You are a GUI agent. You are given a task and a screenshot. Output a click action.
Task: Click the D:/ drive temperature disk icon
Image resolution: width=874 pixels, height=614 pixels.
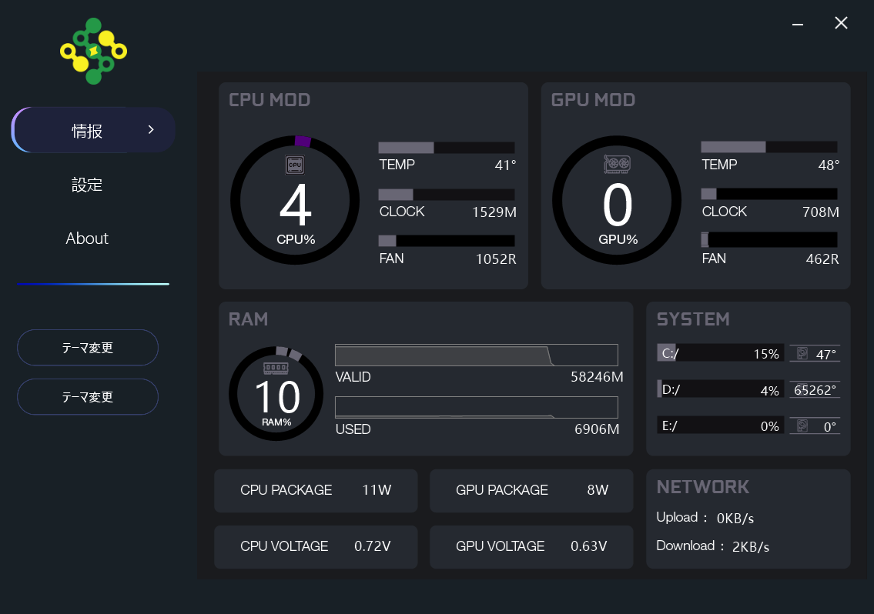(x=801, y=389)
